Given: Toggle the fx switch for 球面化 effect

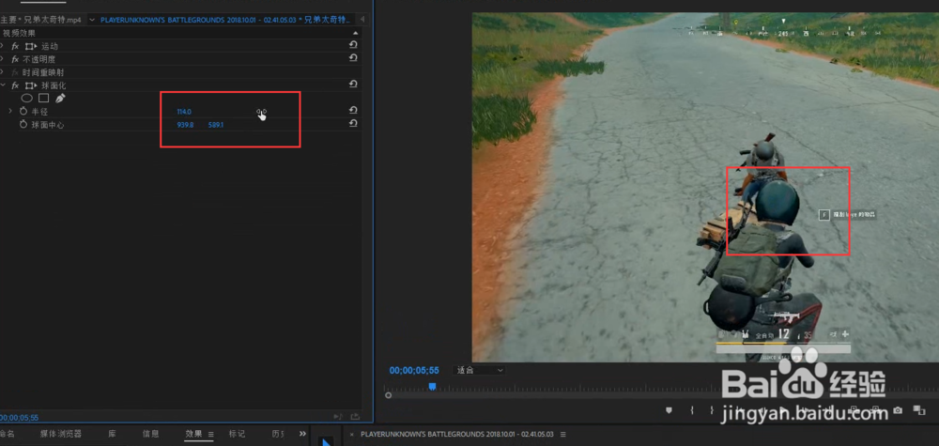Looking at the screenshot, I should [16, 85].
